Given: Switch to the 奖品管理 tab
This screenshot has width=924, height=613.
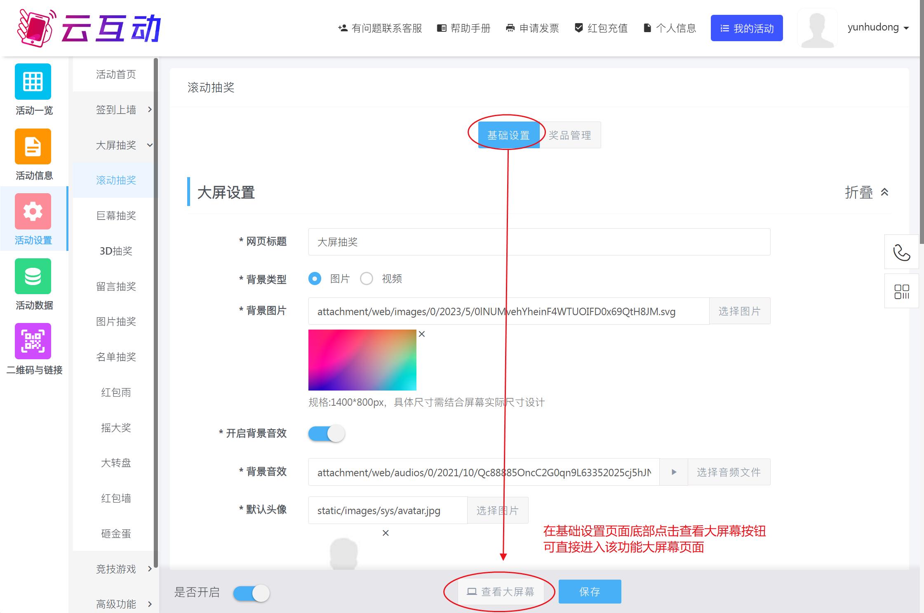Looking at the screenshot, I should point(570,135).
